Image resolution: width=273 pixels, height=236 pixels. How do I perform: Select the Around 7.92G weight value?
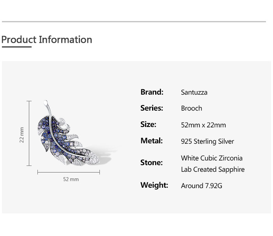pyautogui.click(x=201, y=186)
